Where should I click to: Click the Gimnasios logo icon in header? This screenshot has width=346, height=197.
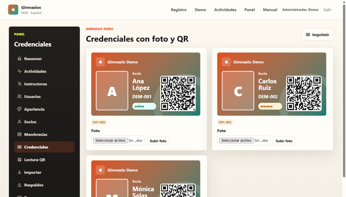[13, 10]
